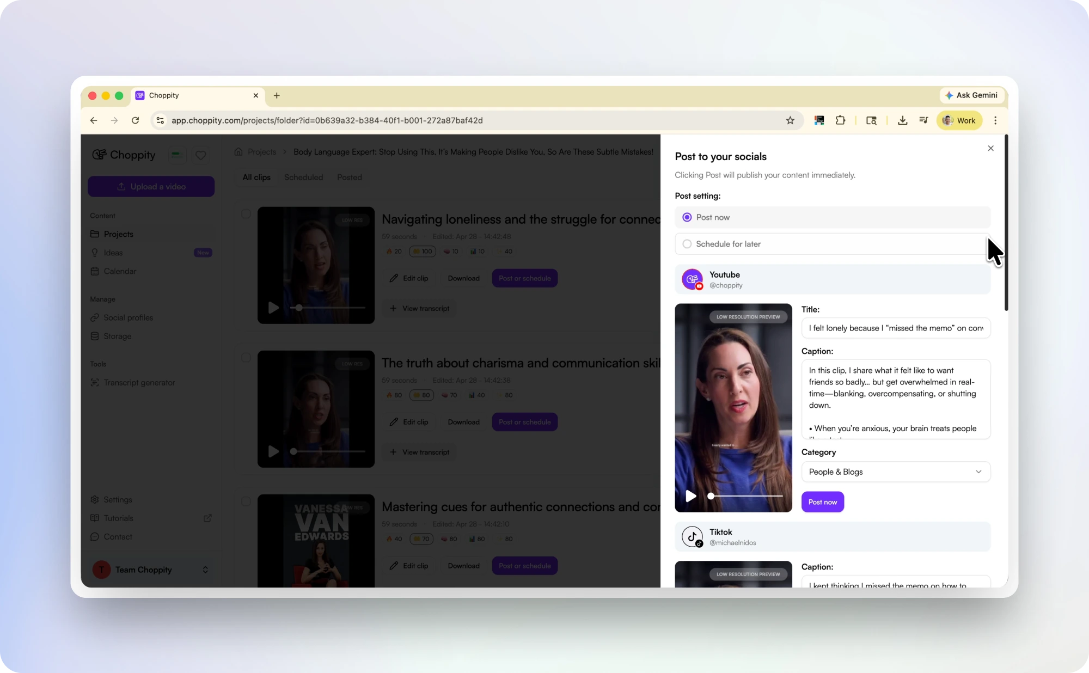The width and height of the screenshot is (1089, 673).
Task: Open the Work profile menu
Action: [959, 120]
